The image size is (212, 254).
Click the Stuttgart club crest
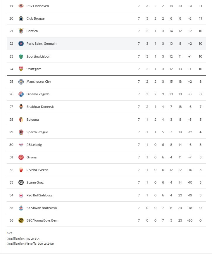click(x=21, y=69)
